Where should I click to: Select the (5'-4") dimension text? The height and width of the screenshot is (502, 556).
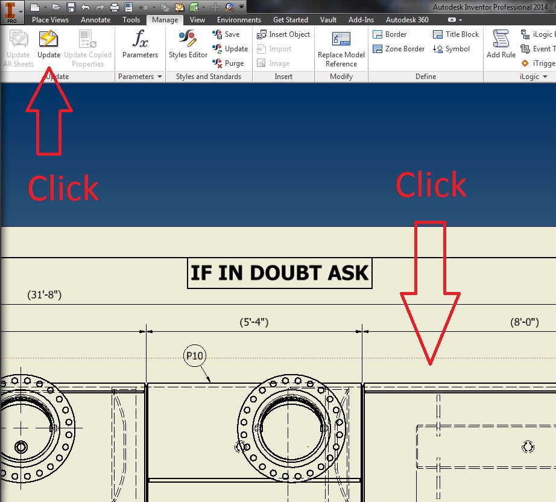254,322
